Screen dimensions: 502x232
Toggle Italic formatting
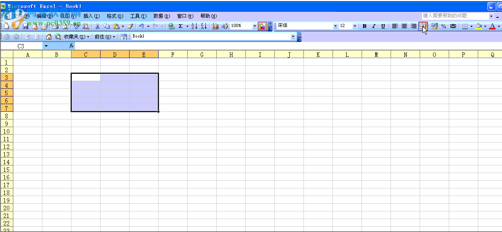pyautogui.click(x=374, y=26)
